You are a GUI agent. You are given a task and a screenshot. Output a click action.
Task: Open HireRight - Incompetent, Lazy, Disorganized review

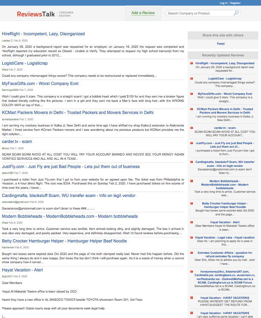pos(43,34)
